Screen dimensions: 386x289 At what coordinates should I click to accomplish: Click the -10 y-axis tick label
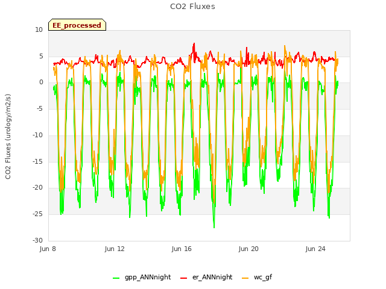click(37, 135)
